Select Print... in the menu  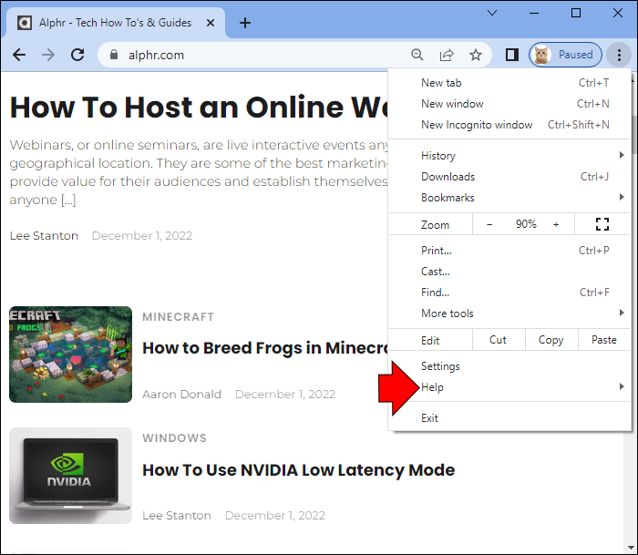pyautogui.click(x=509, y=251)
